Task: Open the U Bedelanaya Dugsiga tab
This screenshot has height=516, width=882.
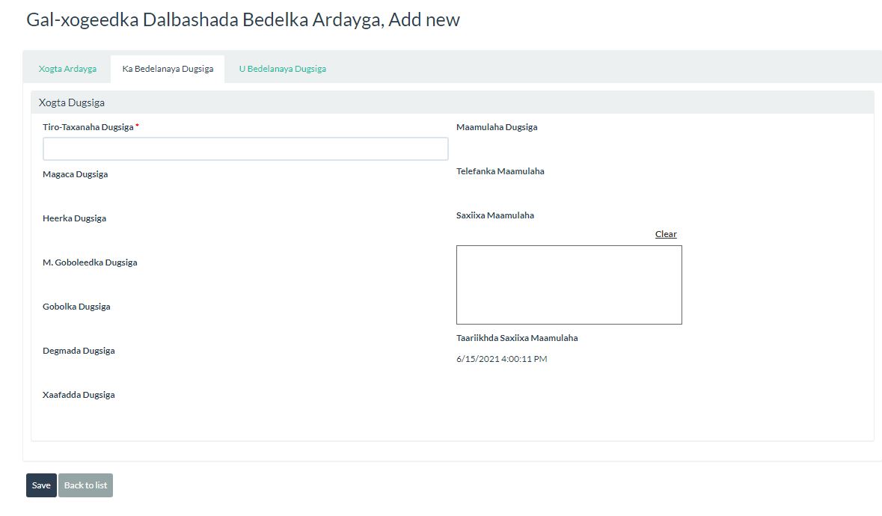Action: click(x=282, y=69)
